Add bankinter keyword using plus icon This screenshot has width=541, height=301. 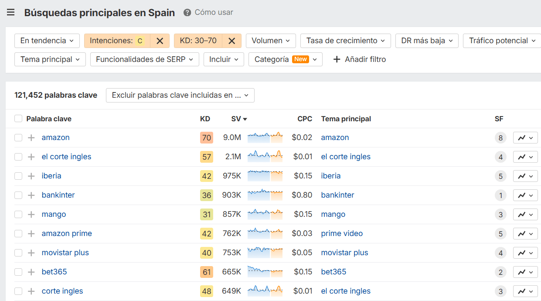31,195
